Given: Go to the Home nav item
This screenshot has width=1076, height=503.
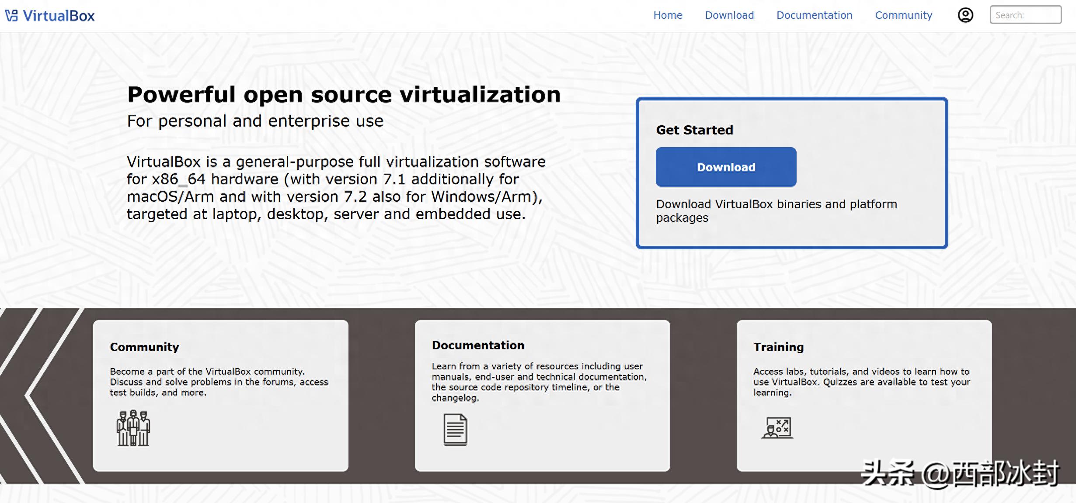Looking at the screenshot, I should pyautogui.click(x=668, y=15).
